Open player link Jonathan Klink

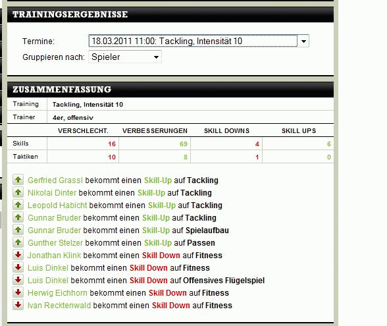54,256
